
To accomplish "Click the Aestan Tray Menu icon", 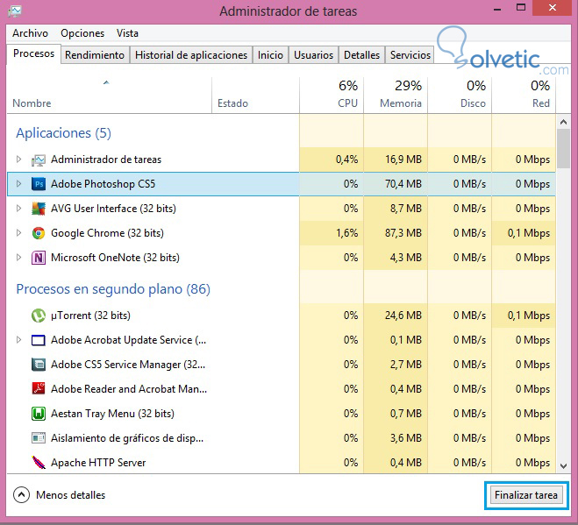I will [x=39, y=414].
